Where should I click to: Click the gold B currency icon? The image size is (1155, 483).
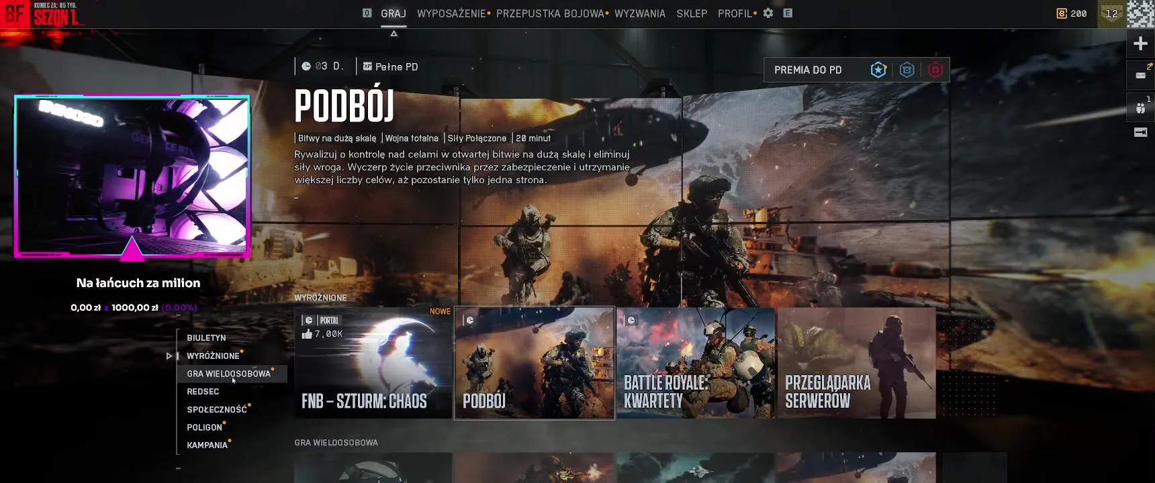(x=1062, y=13)
